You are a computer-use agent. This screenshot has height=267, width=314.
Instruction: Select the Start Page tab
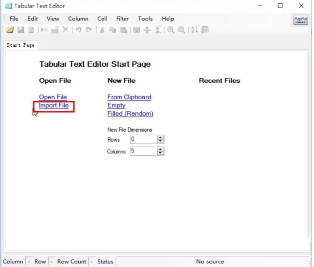[x=20, y=45]
